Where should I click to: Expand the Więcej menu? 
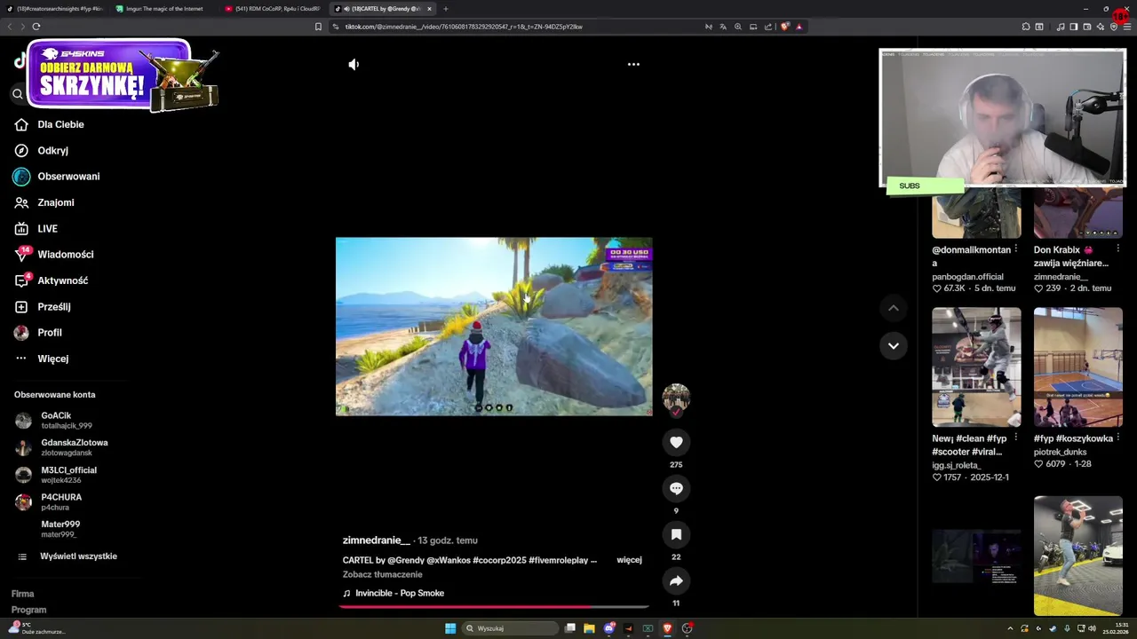tap(52, 359)
